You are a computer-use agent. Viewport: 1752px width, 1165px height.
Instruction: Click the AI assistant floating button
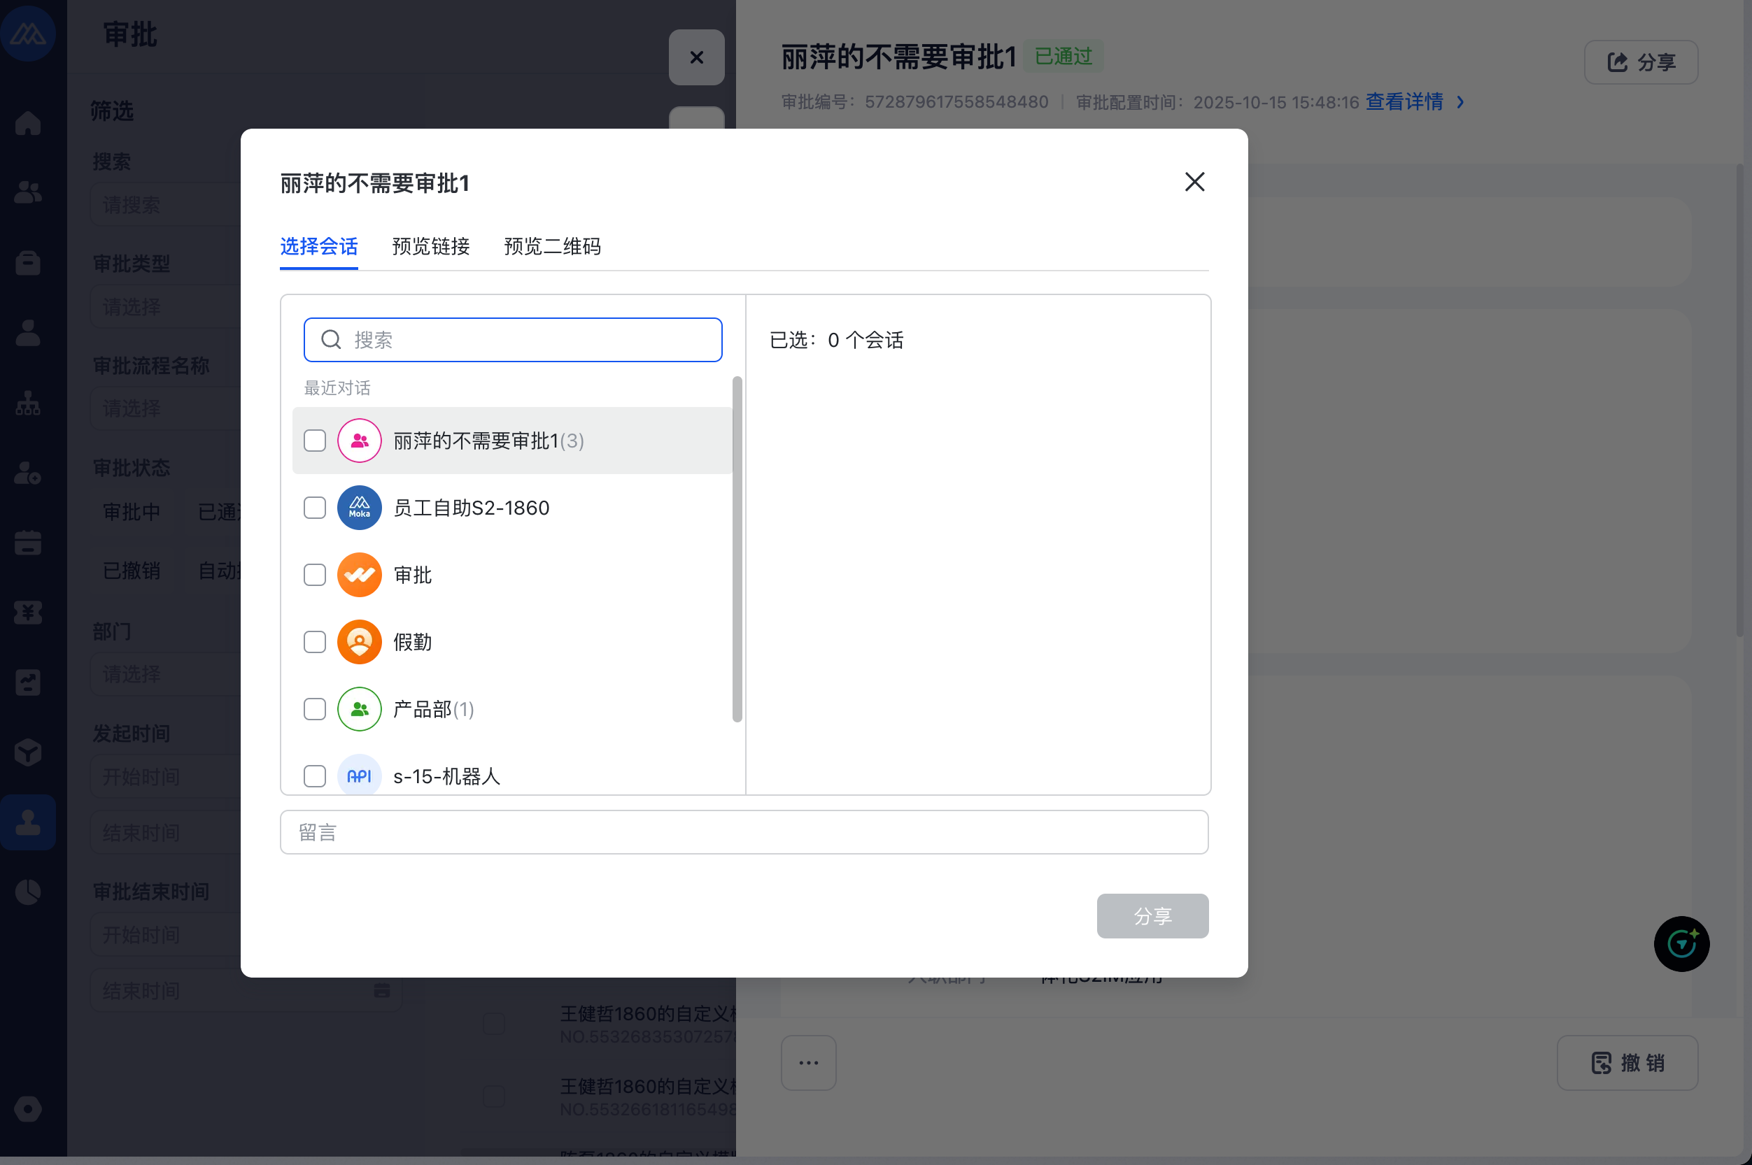(x=1681, y=943)
